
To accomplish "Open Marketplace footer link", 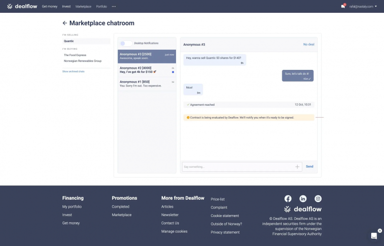I will click(x=121, y=215).
